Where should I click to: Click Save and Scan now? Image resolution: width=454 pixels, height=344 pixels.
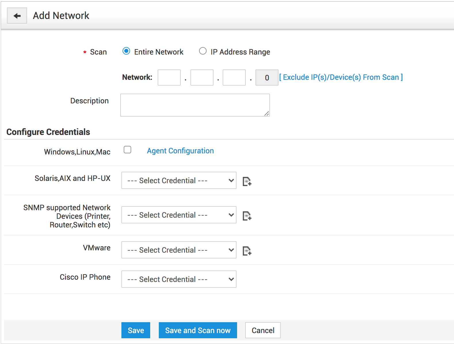click(x=198, y=330)
